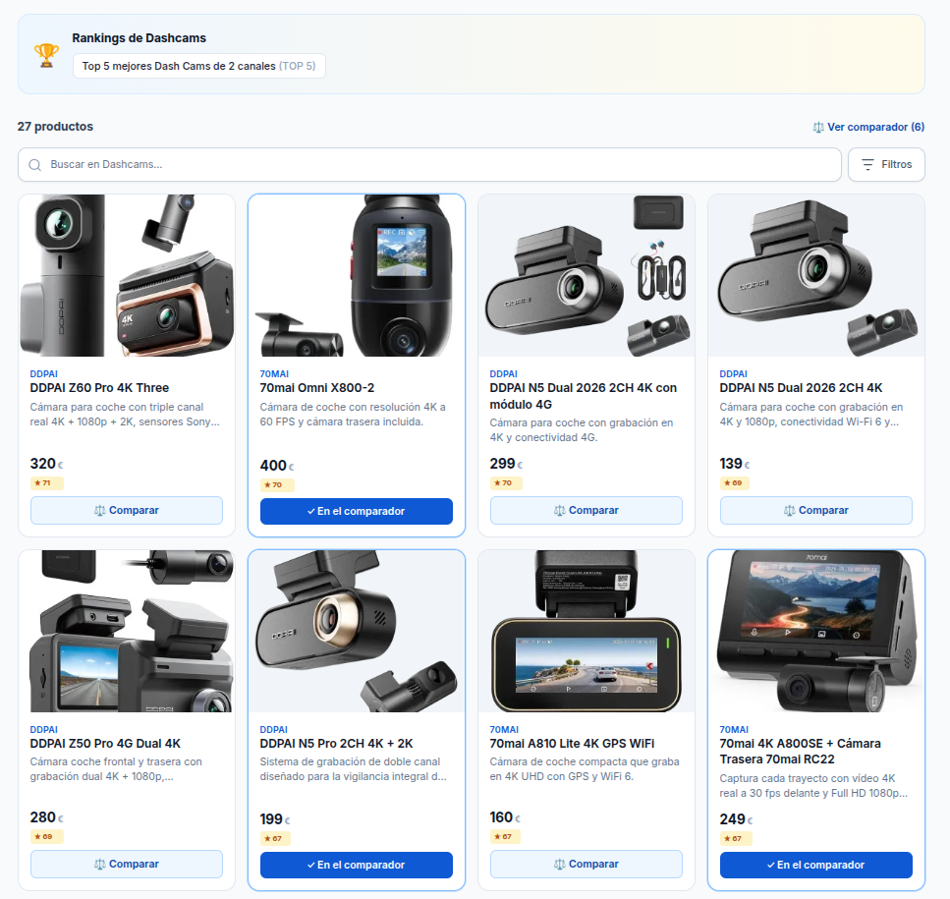Click the scale icon in Ver comparador

click(818, 127)
